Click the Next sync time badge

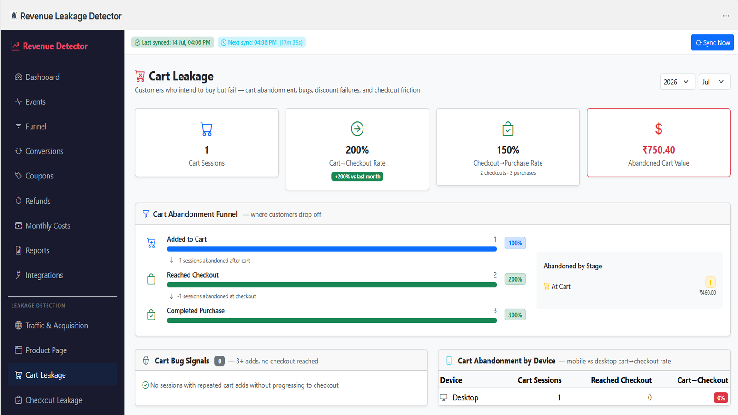262,42
